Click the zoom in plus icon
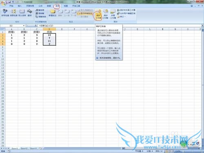This screenshot has width=204, height=153. point(202,151)
